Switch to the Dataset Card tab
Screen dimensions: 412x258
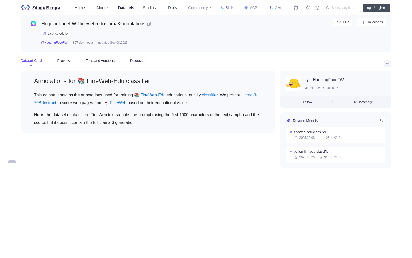(x=31, y=61)
